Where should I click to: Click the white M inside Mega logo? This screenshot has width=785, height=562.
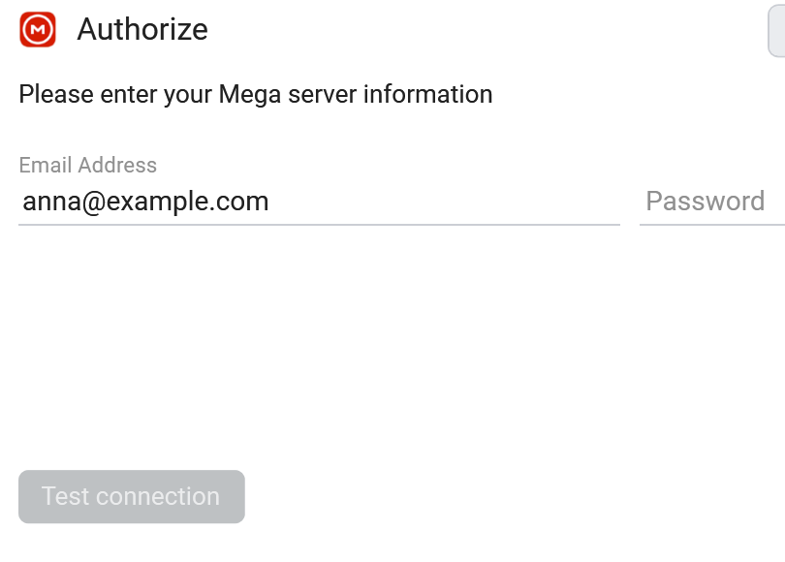pos(38,29)
